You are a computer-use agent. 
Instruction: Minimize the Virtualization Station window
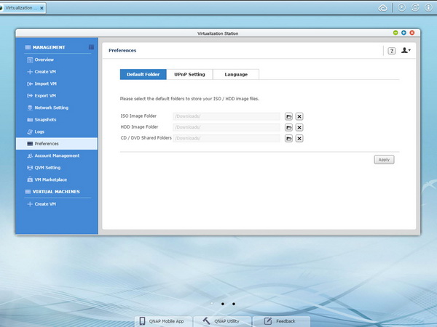point(395,33)
